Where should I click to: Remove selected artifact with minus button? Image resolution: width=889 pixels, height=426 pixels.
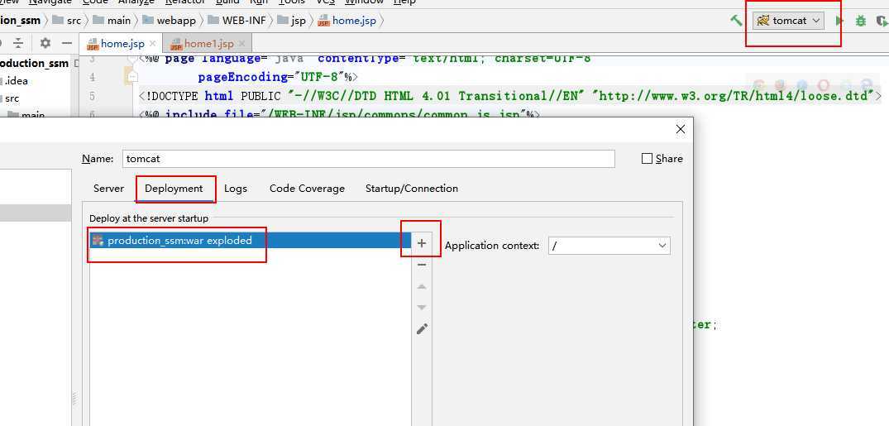[421, 265]
